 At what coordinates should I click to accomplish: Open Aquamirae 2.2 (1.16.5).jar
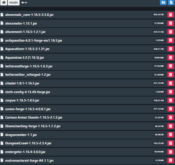(25, 57)
